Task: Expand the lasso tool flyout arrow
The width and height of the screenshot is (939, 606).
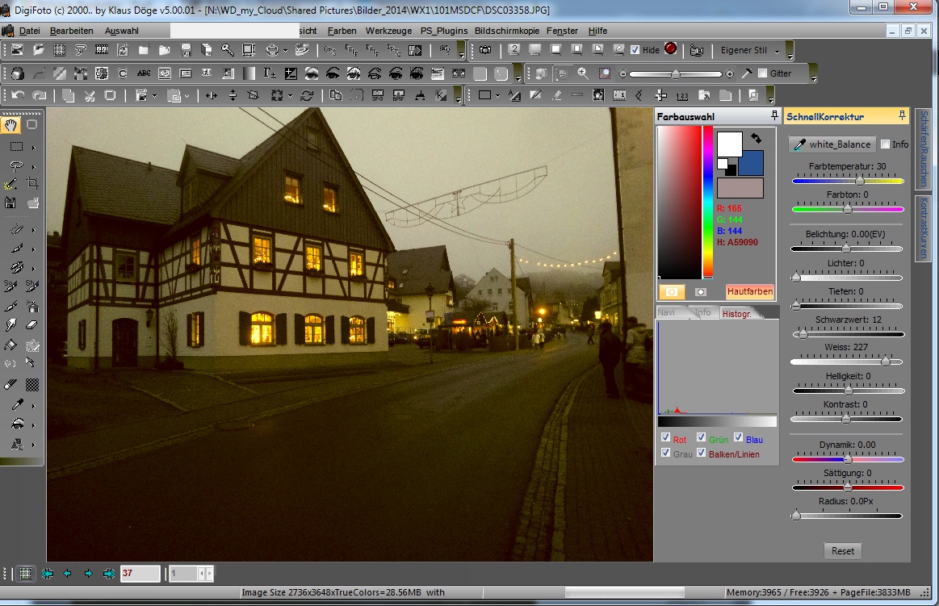Action: [x=33, y=167]
